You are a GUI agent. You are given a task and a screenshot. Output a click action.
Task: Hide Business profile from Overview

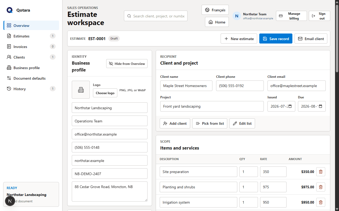127,64
